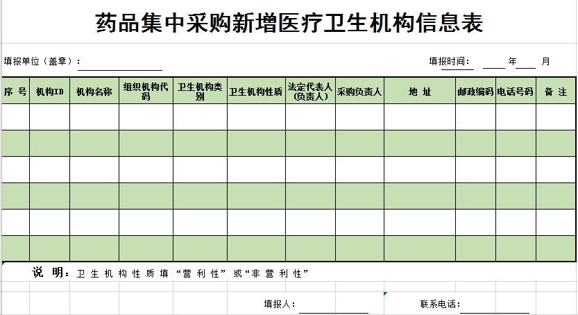Select the 卫生机构性质 header cell
Viewport: 578px width, 315px height.
tap(256, 91)
